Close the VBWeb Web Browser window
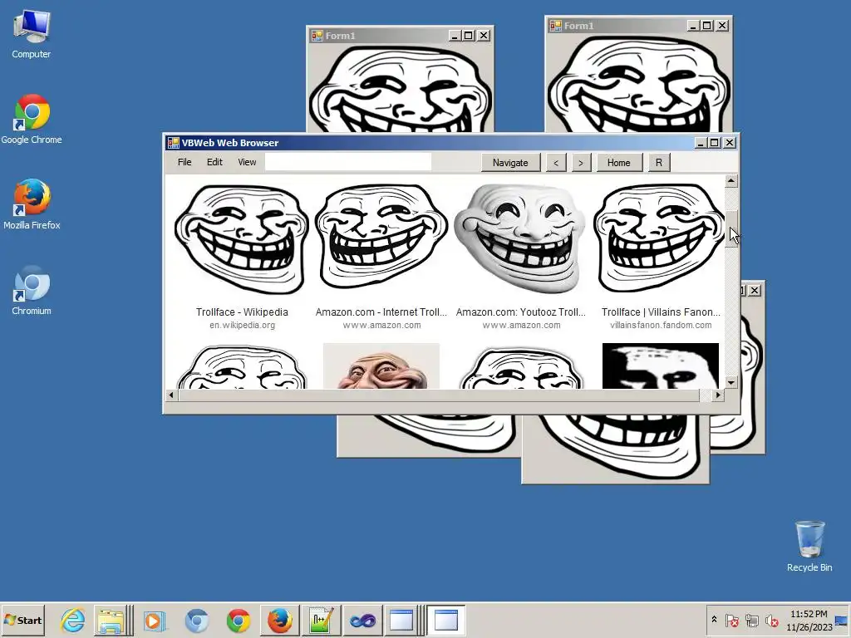This screenshot has height=638, width=851. pyautogui.click(x=730, y=143)
